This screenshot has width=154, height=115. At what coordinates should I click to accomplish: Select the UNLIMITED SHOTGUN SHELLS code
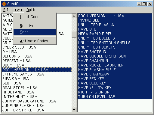tap(115, 43)
